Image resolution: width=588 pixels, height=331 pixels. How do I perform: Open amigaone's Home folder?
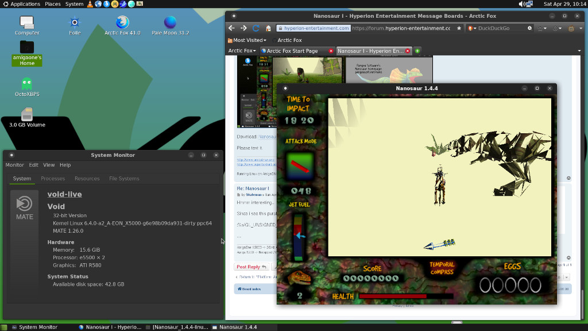27,53
